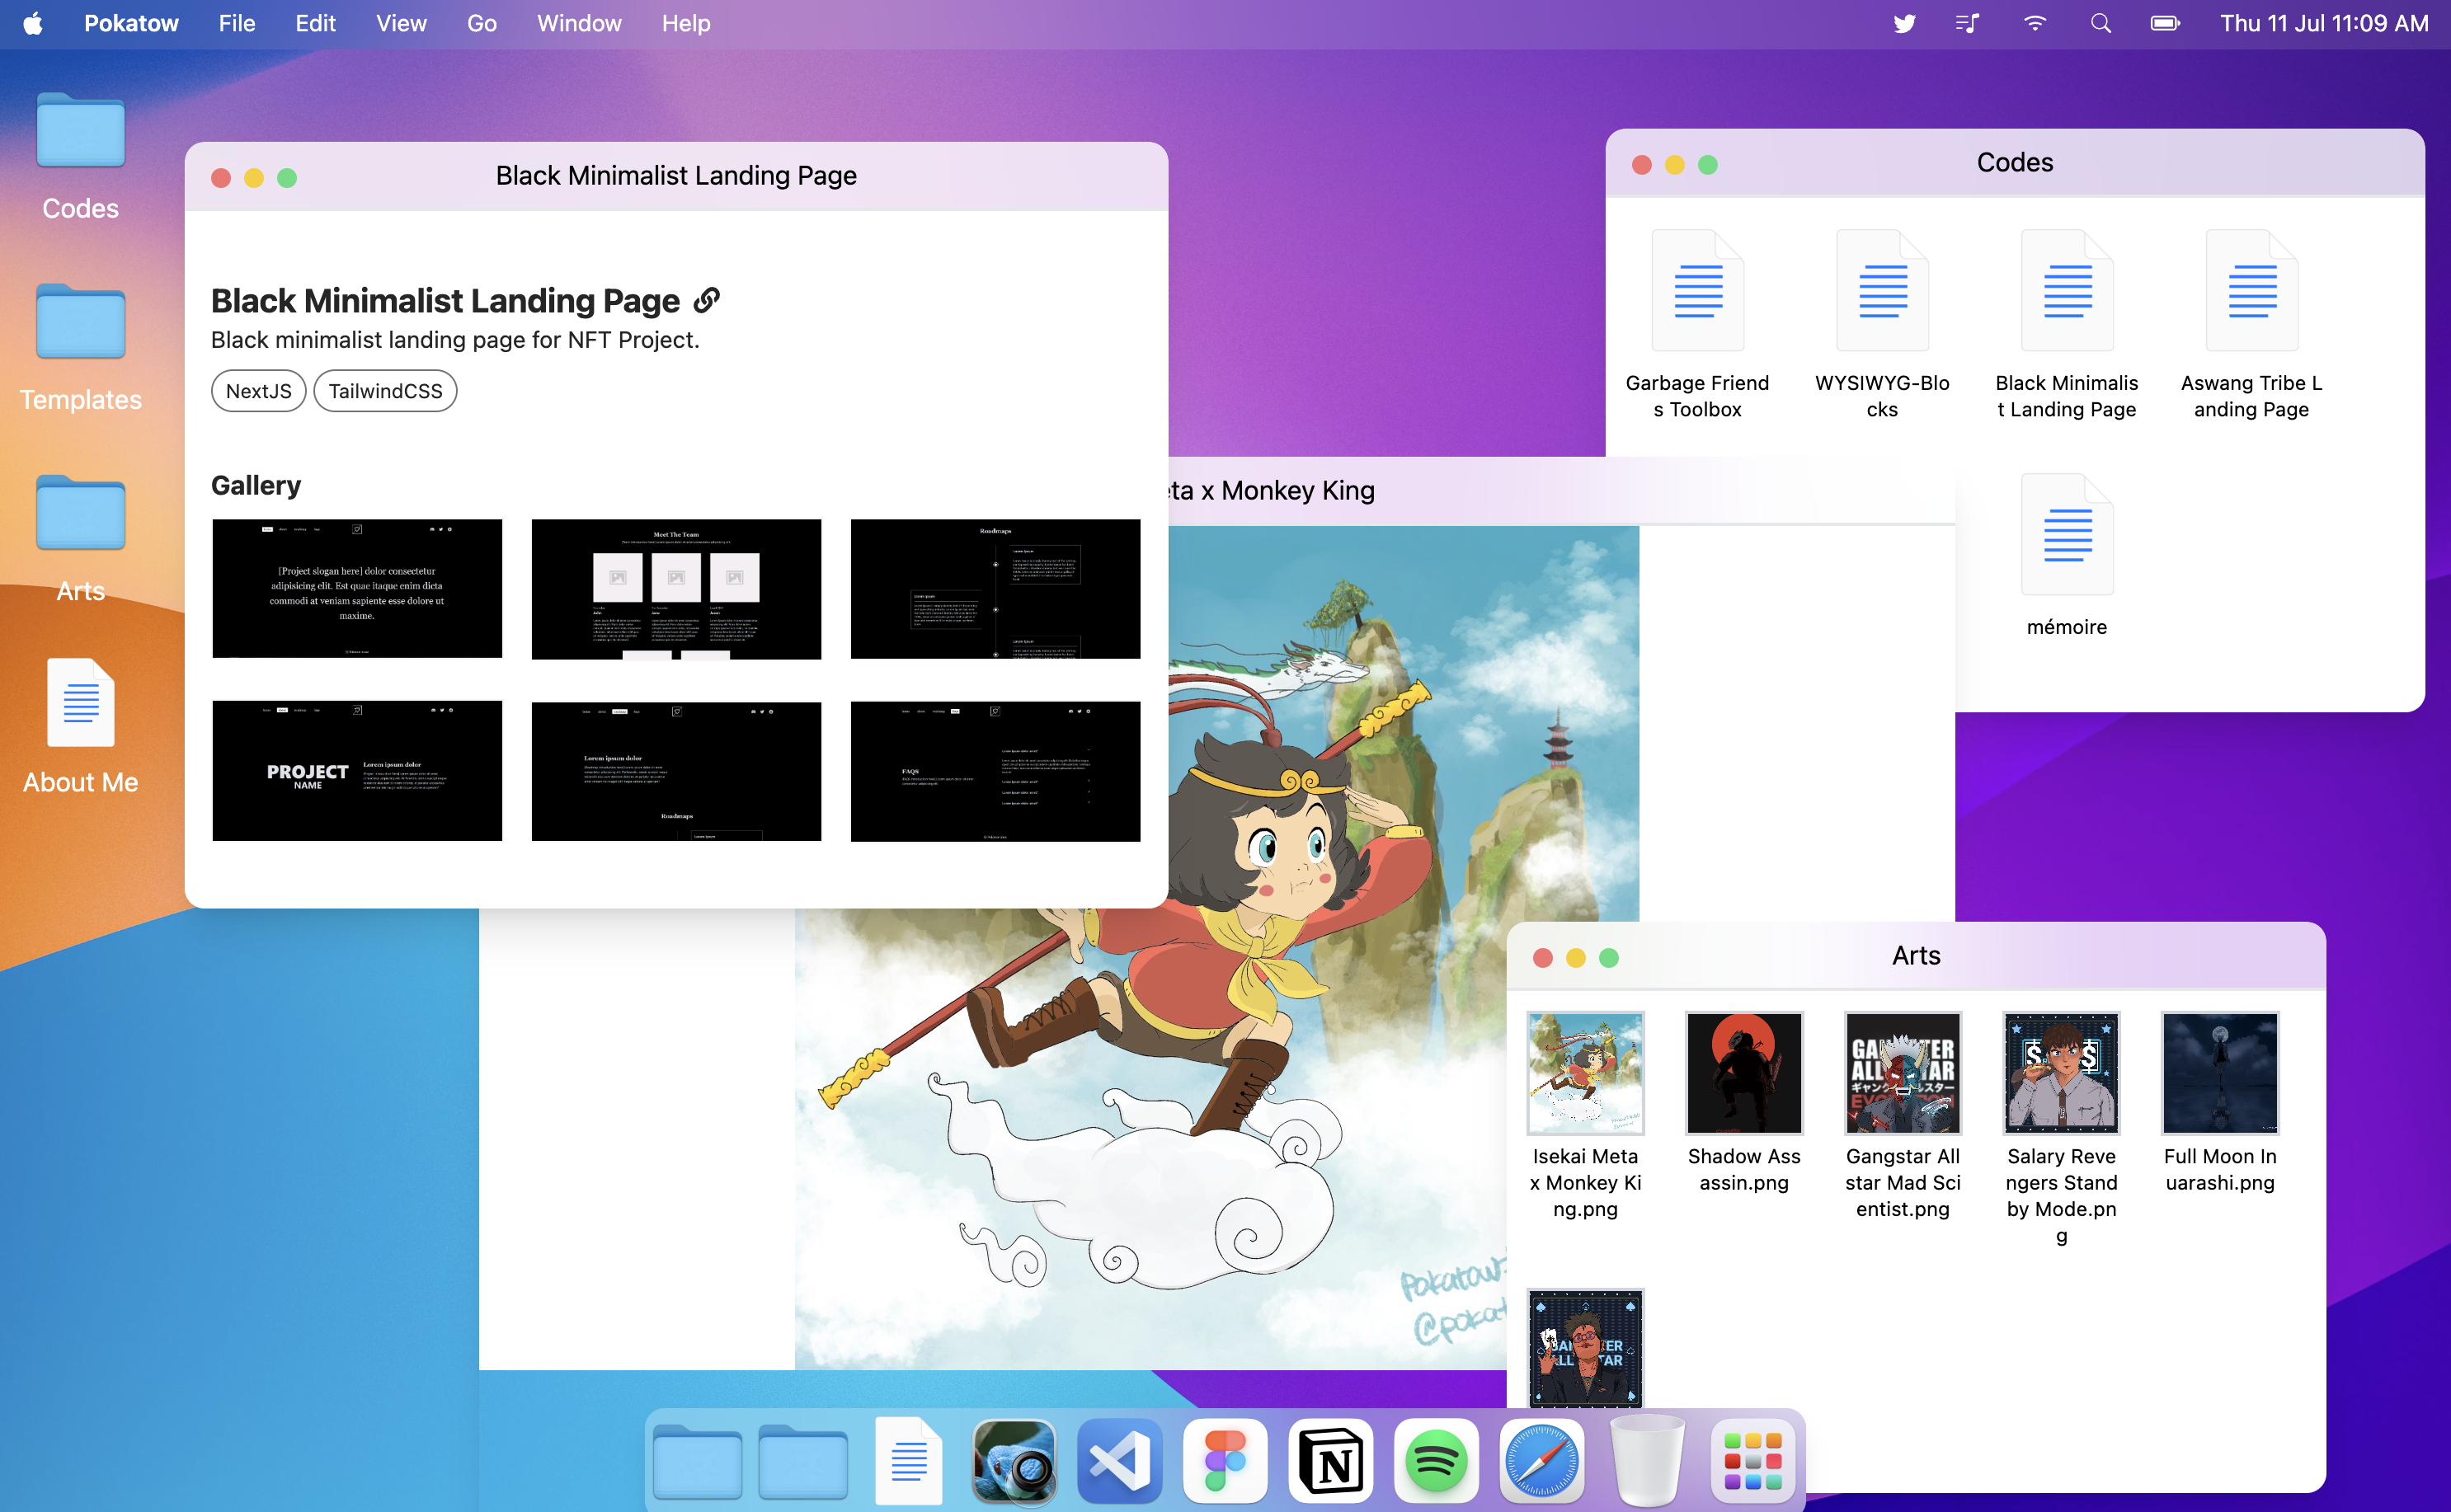The height and width of the screenshot is (1512, 2451).
Task: Launch Figma from the dock
Action: [x=1225, y=1461]
